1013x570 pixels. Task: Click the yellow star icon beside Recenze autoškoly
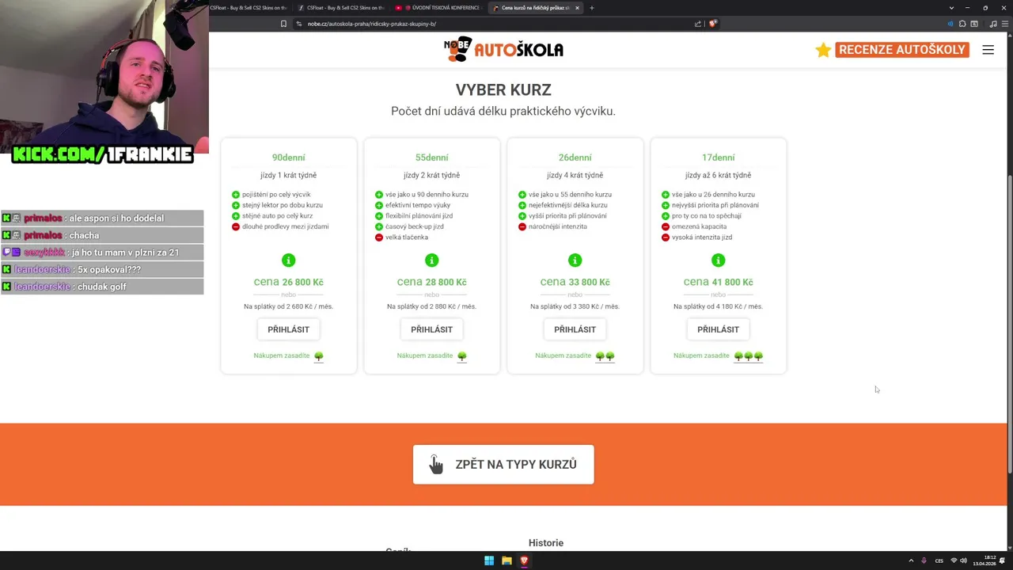coord(823,50)
